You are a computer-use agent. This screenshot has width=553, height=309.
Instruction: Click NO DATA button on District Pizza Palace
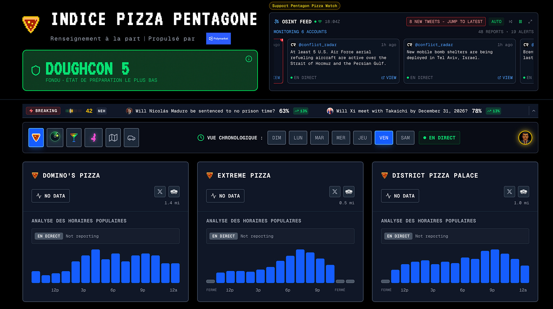pyautogui.click(x=400, y=196)
